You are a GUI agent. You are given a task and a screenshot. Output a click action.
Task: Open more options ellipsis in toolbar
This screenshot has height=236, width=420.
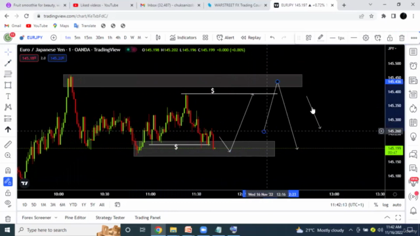pos(414,38)
